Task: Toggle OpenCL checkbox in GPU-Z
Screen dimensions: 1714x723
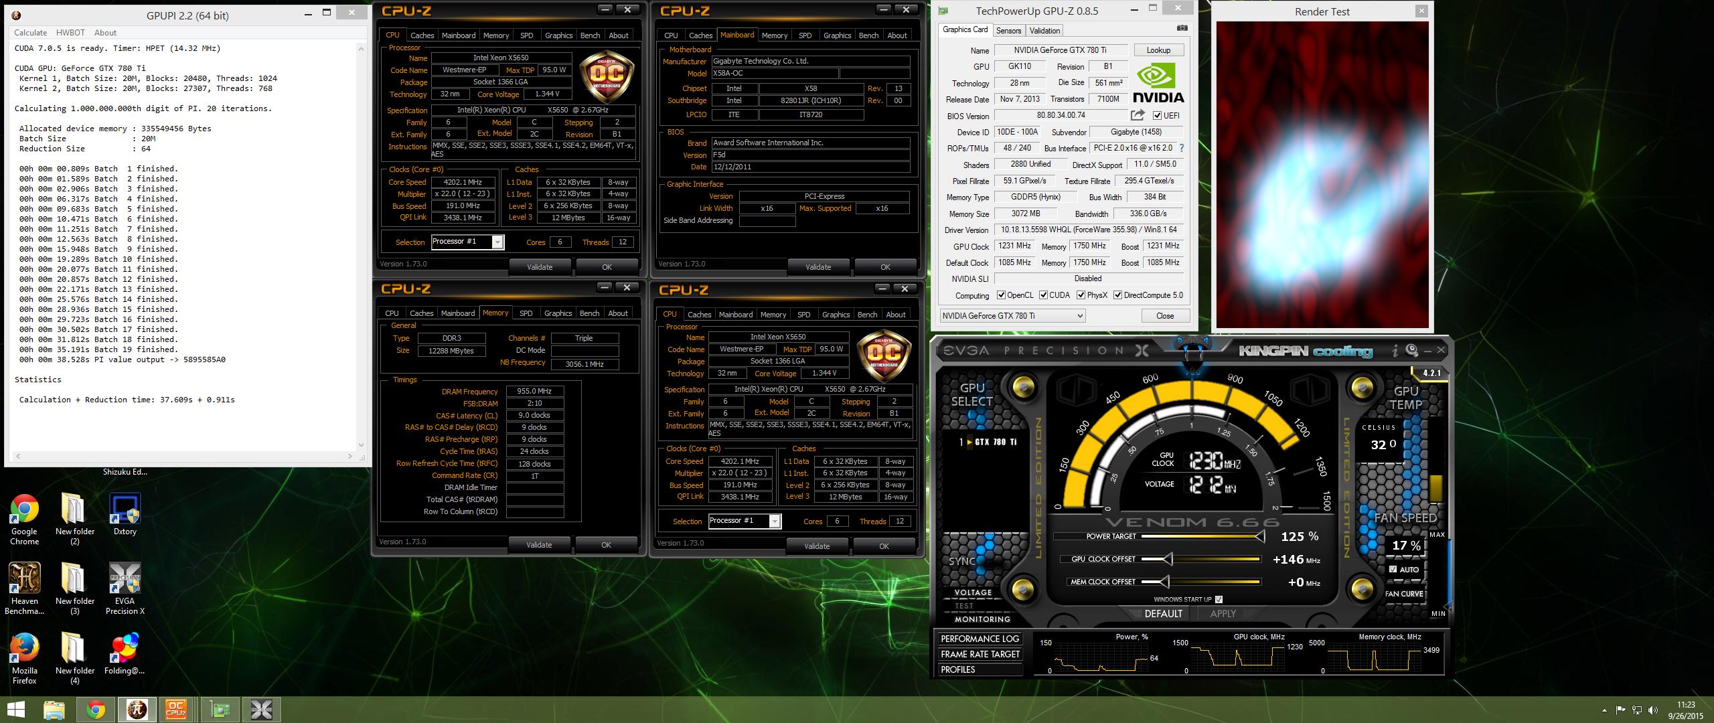Action: (x=1001, y=295)
